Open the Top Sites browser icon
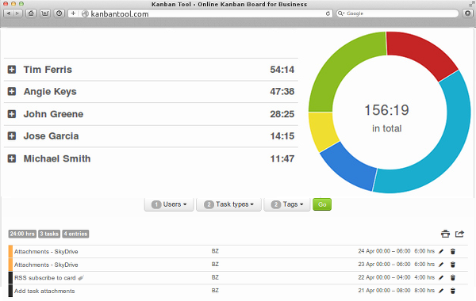This screenshot has width=476, height=301. pyautogui.click(x=45, y=13)
